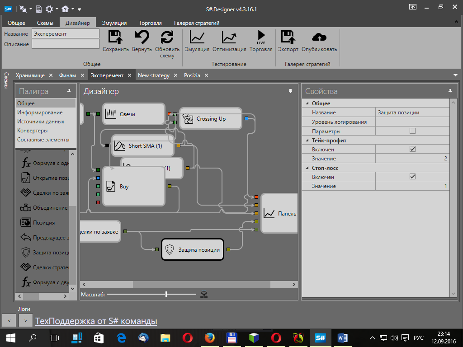463x347 pixels.
Task: Switch to the Хранилище document tab
Action: click(30, 75)
